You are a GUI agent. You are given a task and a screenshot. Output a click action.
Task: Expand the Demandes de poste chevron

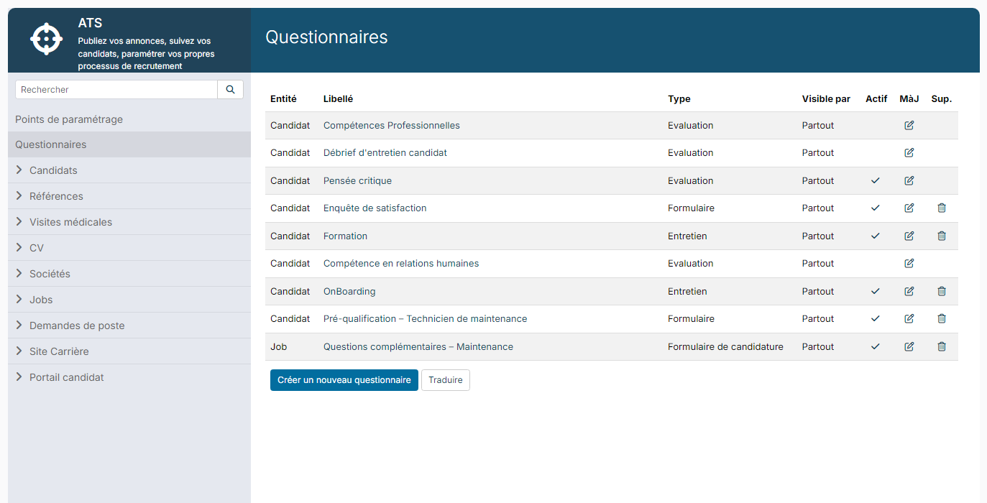click(19, 326)
